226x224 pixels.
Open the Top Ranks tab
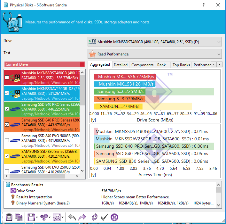point(181,65)
